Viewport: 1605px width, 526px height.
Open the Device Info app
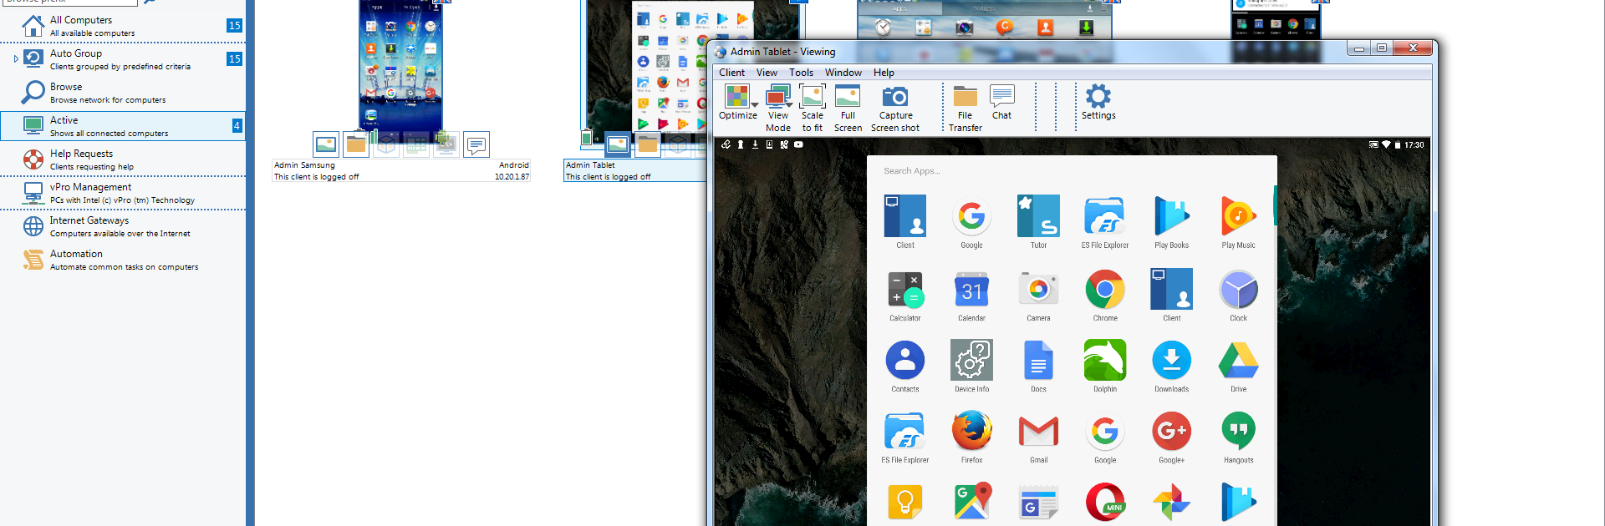pyautogui.click(x=971, y=366)
